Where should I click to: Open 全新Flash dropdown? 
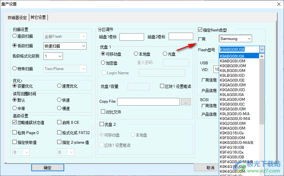pos(65,36)
